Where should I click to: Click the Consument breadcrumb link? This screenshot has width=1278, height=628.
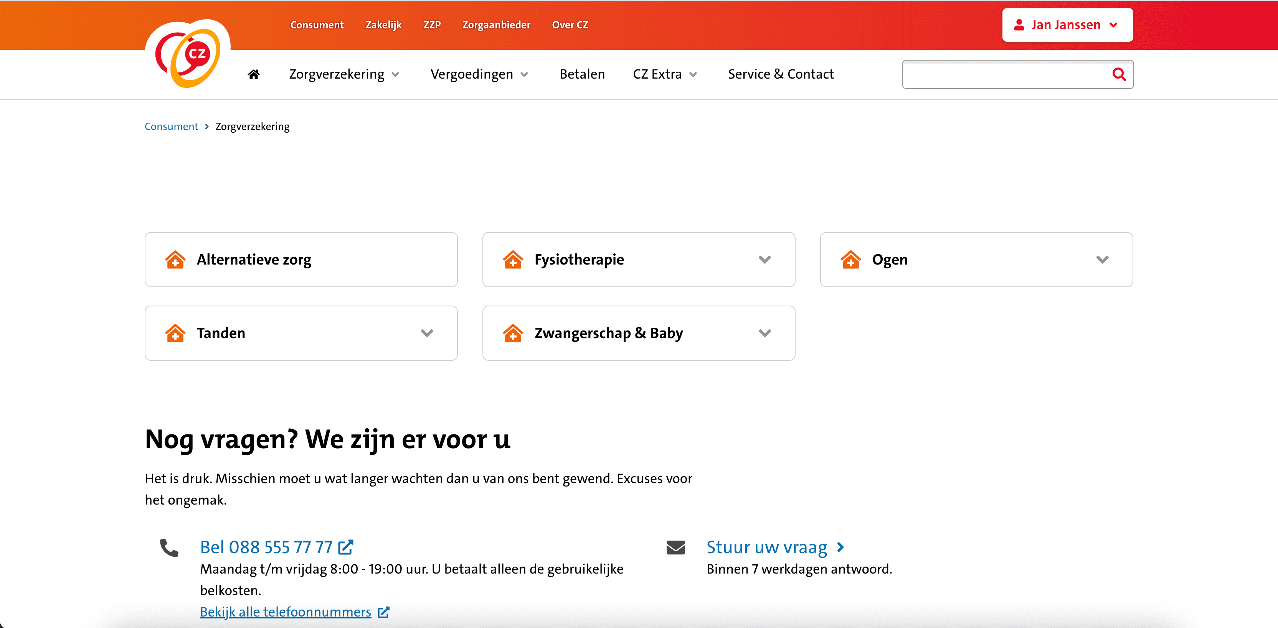tap(171, 127)
